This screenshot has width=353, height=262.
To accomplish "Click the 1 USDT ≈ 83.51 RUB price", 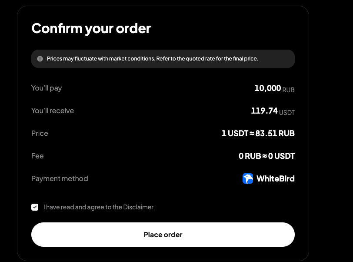I will point(258,134).
